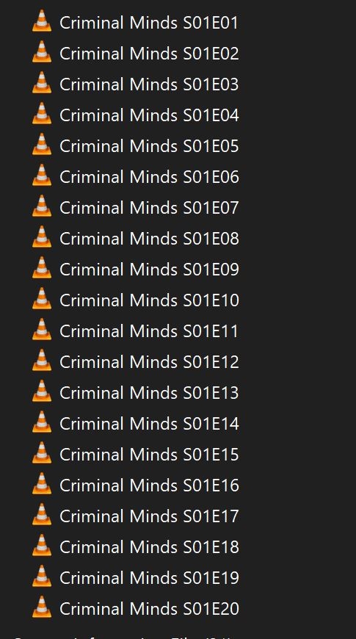Select Criminal Minds S01E17 entry

[x=149, y=516]
